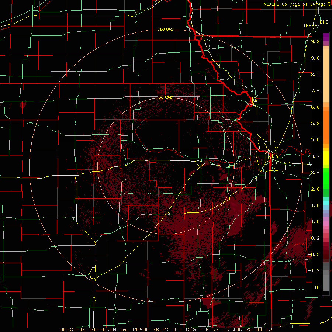Screen dimensions: 332x332
Task: Click the yellow segment of the color bar
Action: click(x=326, y=158)
